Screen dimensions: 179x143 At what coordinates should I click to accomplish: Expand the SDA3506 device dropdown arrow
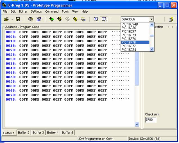click(x=151, y=19)
